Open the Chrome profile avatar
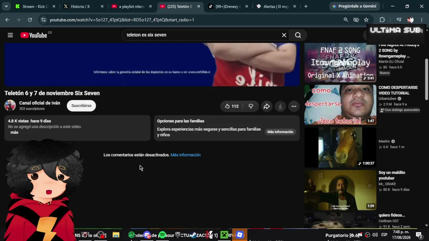Image resolution: width=429 pixels, height=241 pixels. pyautogui.click(x=410, y=20)
